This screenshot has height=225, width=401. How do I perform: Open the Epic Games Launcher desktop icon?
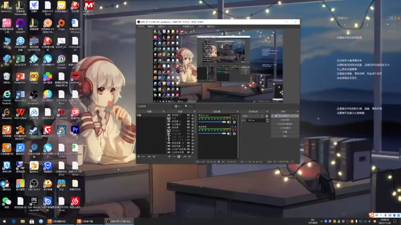point(34,204)
